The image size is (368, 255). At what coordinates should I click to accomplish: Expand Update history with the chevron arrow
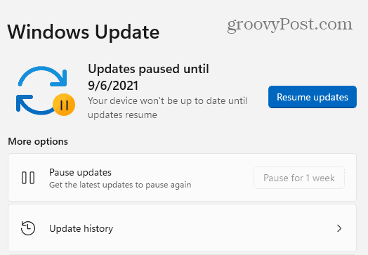339,228
